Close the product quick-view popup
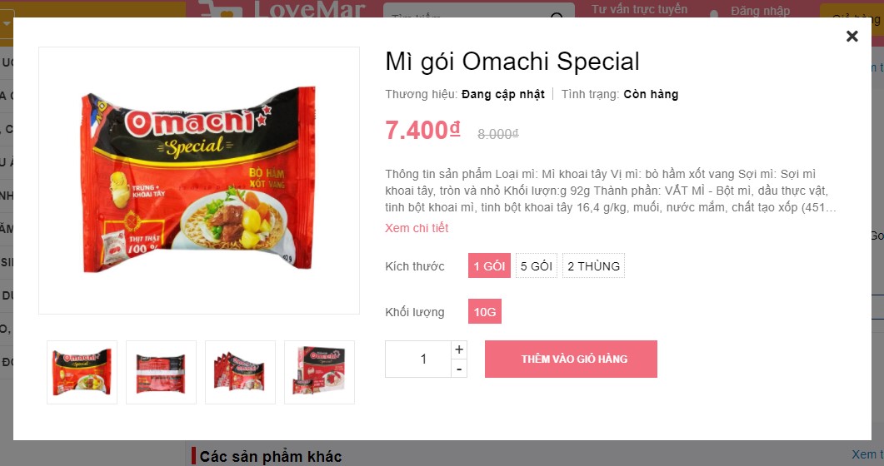 coord(852,36)
